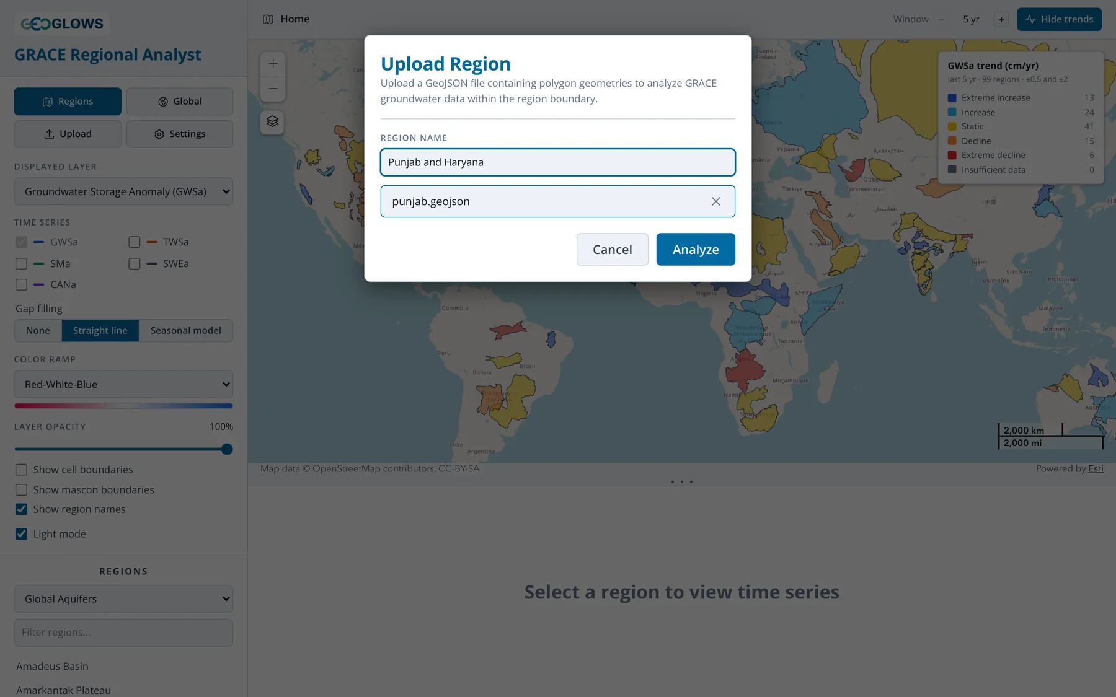
Task: Click the panel resize dots handle
Action: coord(681,481)
